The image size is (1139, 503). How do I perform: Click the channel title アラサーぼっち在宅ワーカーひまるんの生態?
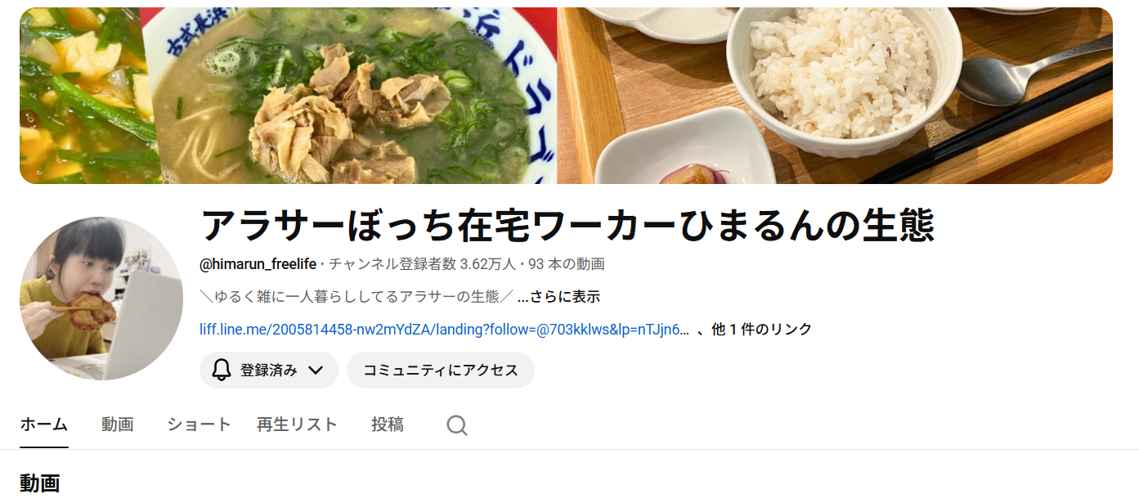coord(567,225)
